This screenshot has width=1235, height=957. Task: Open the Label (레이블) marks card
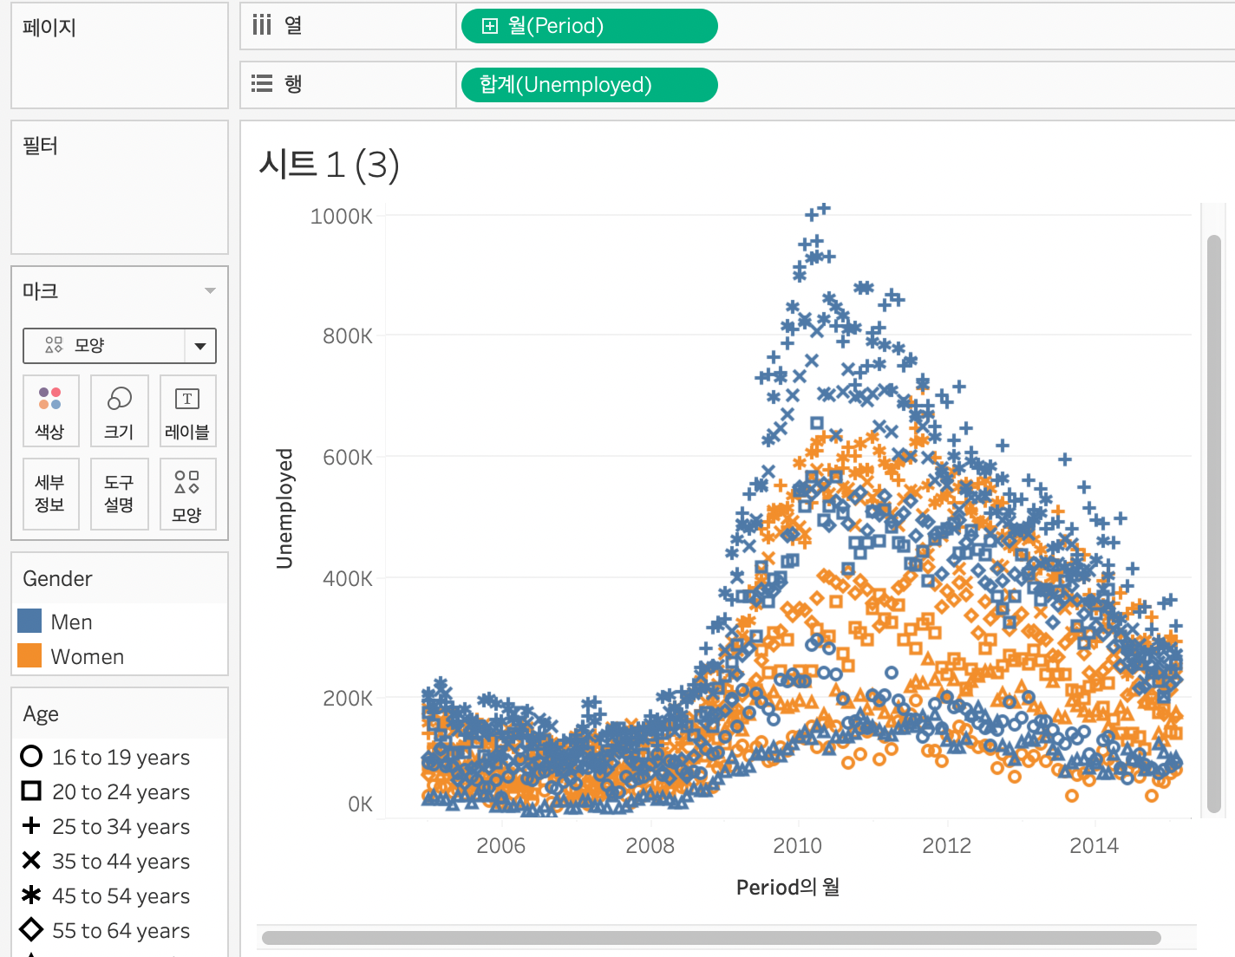pyautogui.click(x=187, y=411)
